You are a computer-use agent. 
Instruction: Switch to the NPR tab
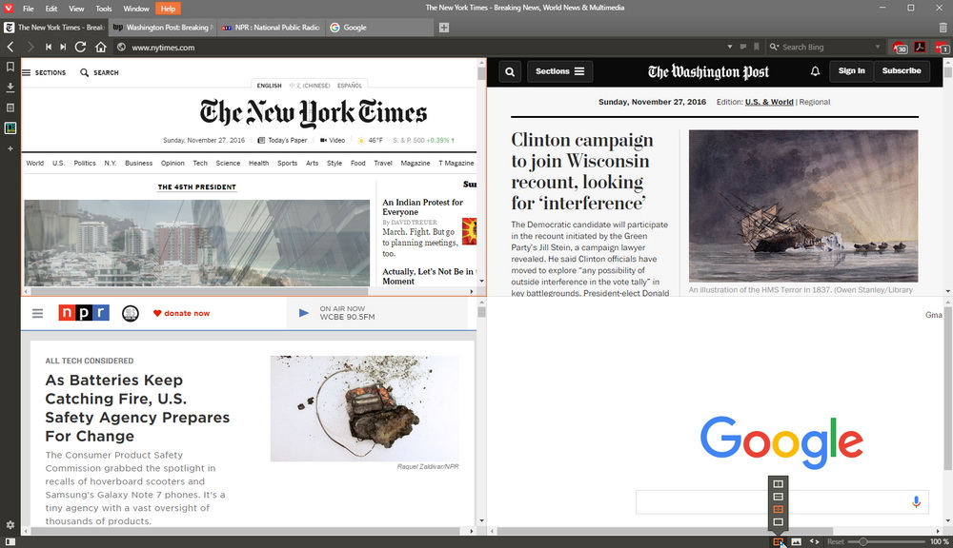[x=271, y=28]
